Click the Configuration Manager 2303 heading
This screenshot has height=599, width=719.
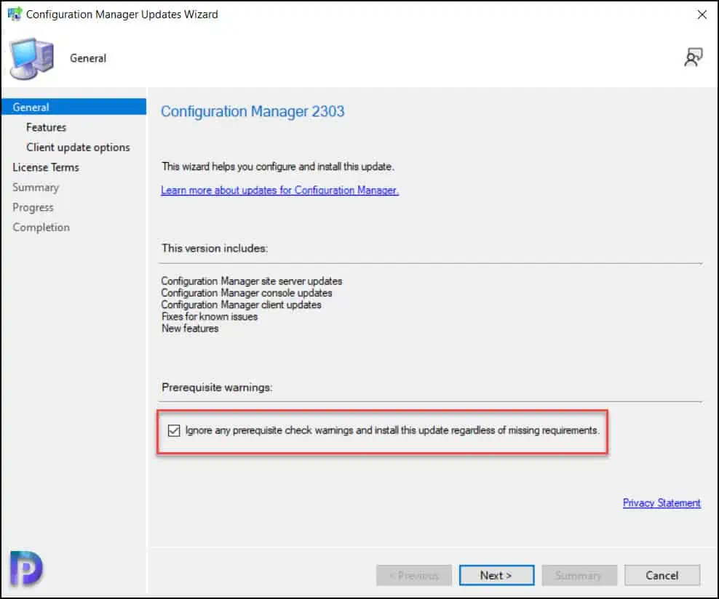pos(253,111)
